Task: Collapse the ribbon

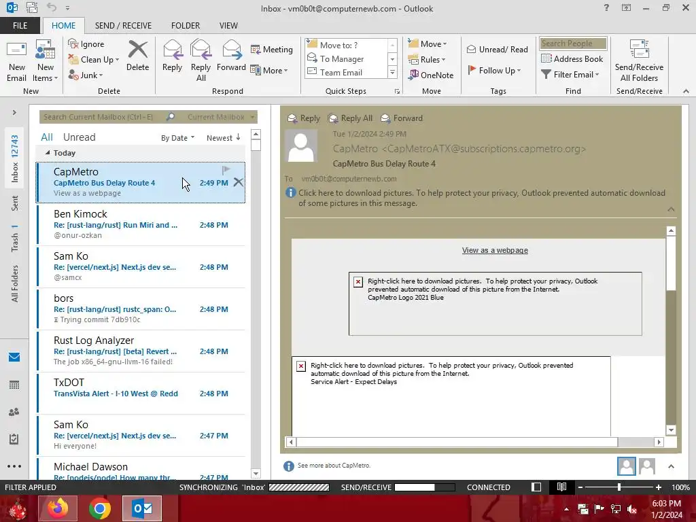Action: (686, 91)
